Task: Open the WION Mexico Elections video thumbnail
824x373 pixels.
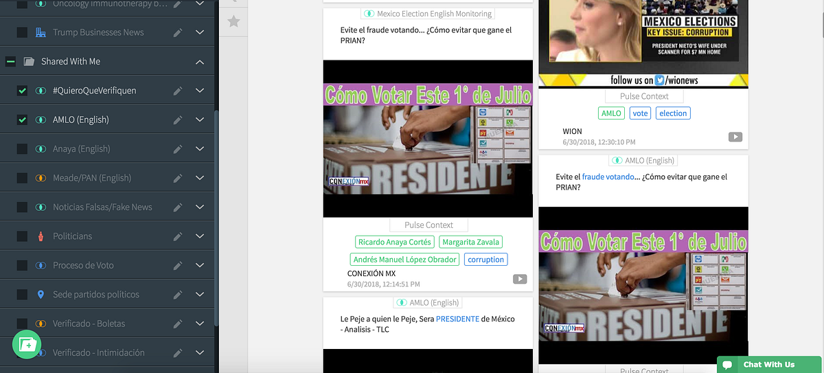Action: [643, 43]
